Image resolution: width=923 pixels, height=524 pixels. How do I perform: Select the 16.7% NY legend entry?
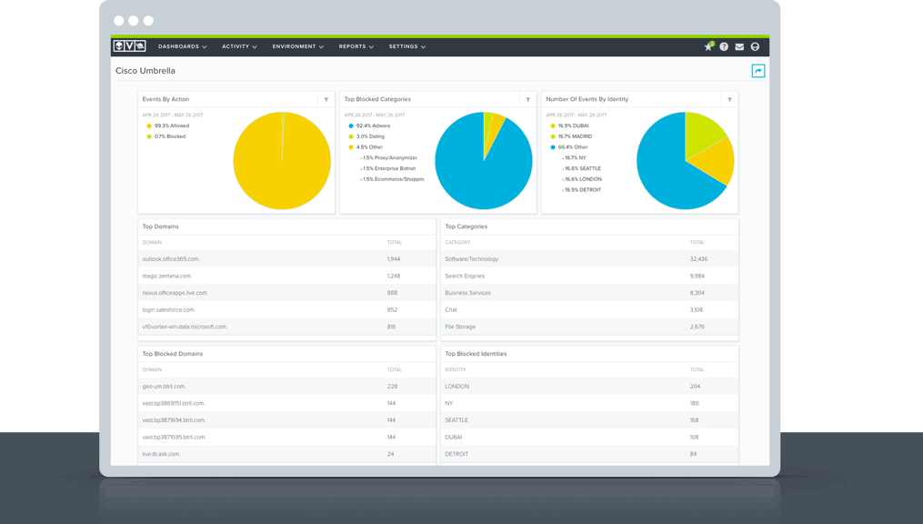tap(575, 157)
